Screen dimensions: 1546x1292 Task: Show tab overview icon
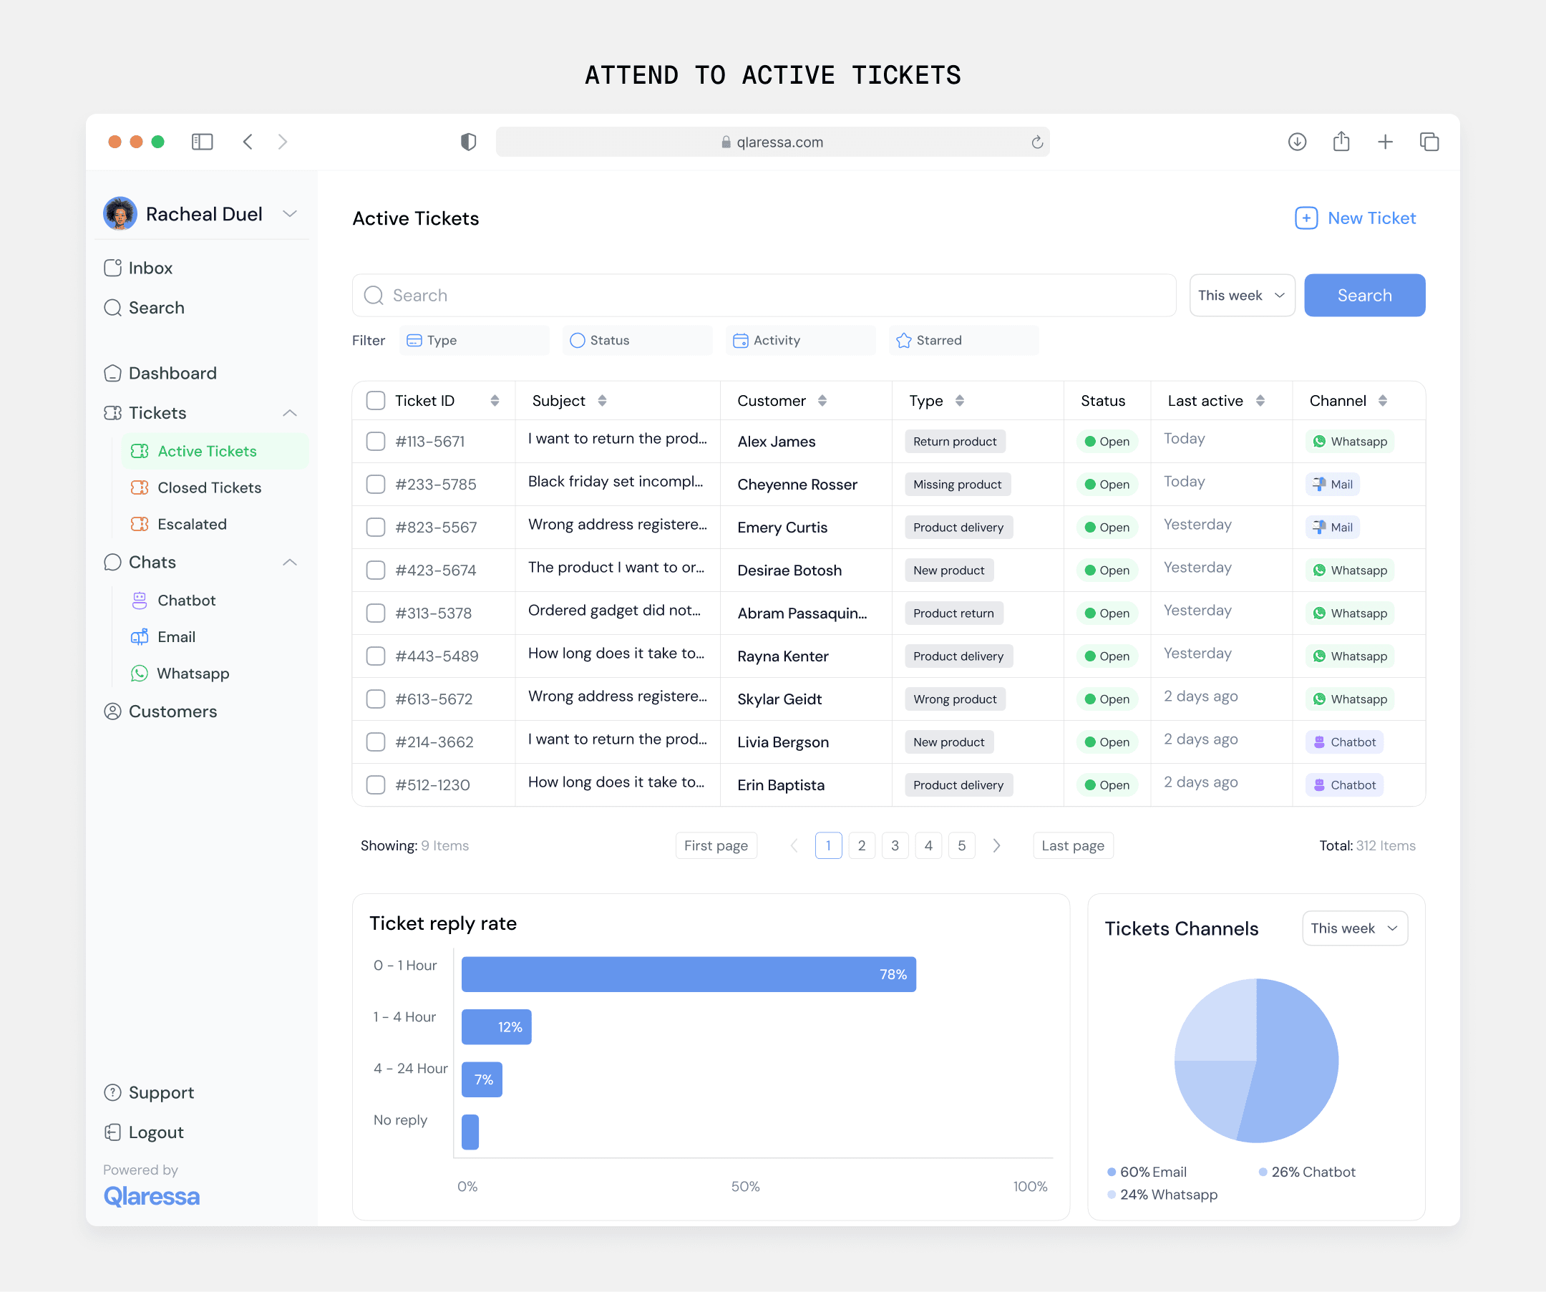[x=1429, y=141]
